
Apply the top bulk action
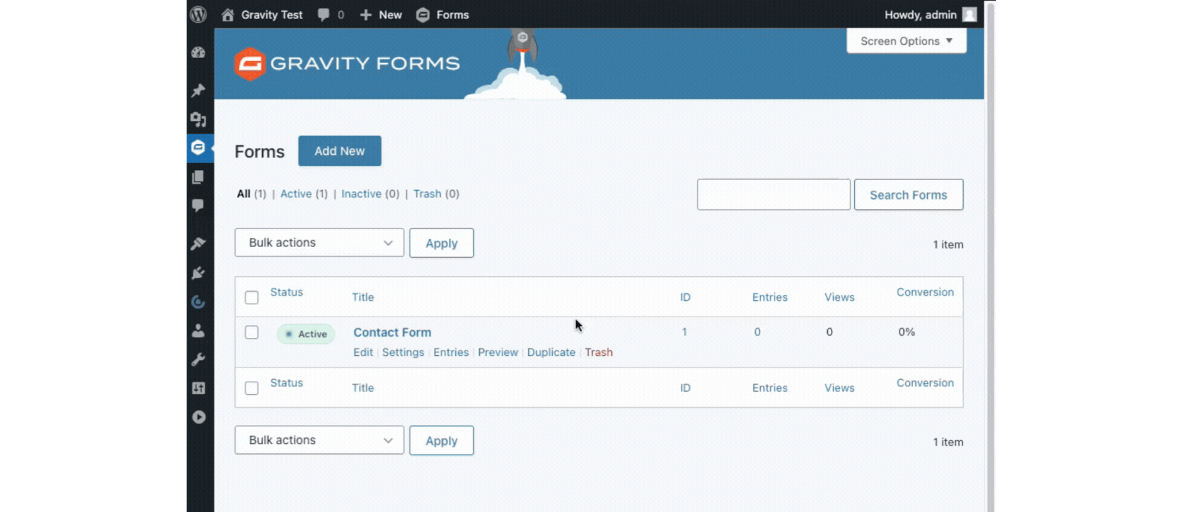441,243
